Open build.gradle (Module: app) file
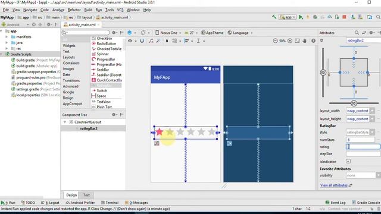This screenshot has height=214, width=381. click(36, 66)
